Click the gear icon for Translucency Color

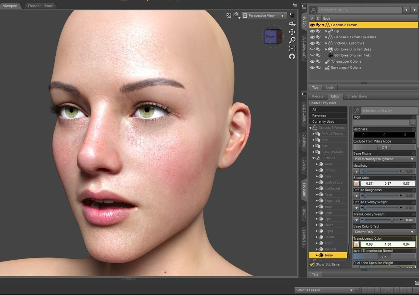click(x=414, y=239)
